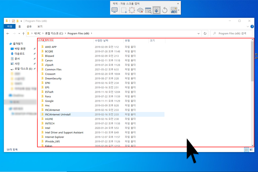Open the 홈 ribbon tab
The height and width of the screenshot is (172, 258).
tap(20, 26)
